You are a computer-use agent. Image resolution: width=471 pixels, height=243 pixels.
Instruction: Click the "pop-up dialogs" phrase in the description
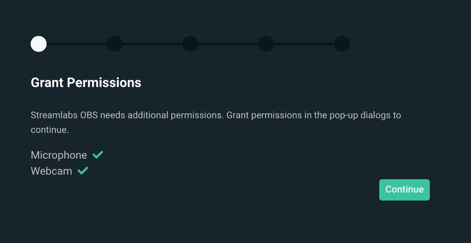[x=358, y=116]
